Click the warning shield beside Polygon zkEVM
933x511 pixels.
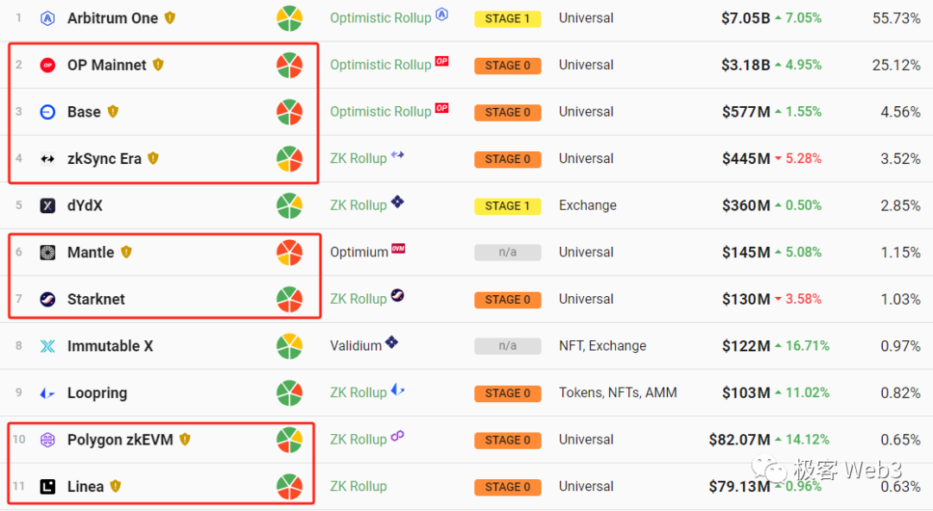(185, 439)
